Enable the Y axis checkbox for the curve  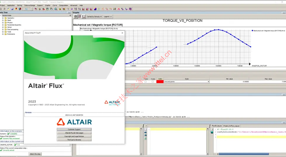click(x=145, y=82)
